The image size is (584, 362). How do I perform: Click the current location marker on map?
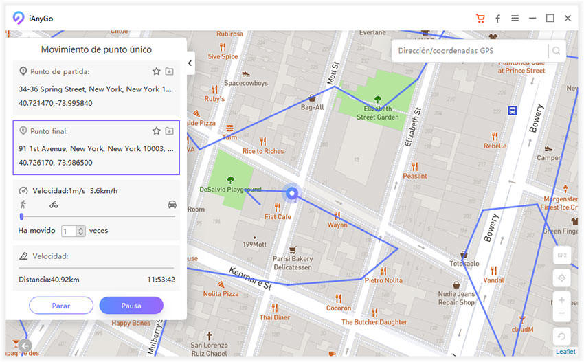pos(292,193)
